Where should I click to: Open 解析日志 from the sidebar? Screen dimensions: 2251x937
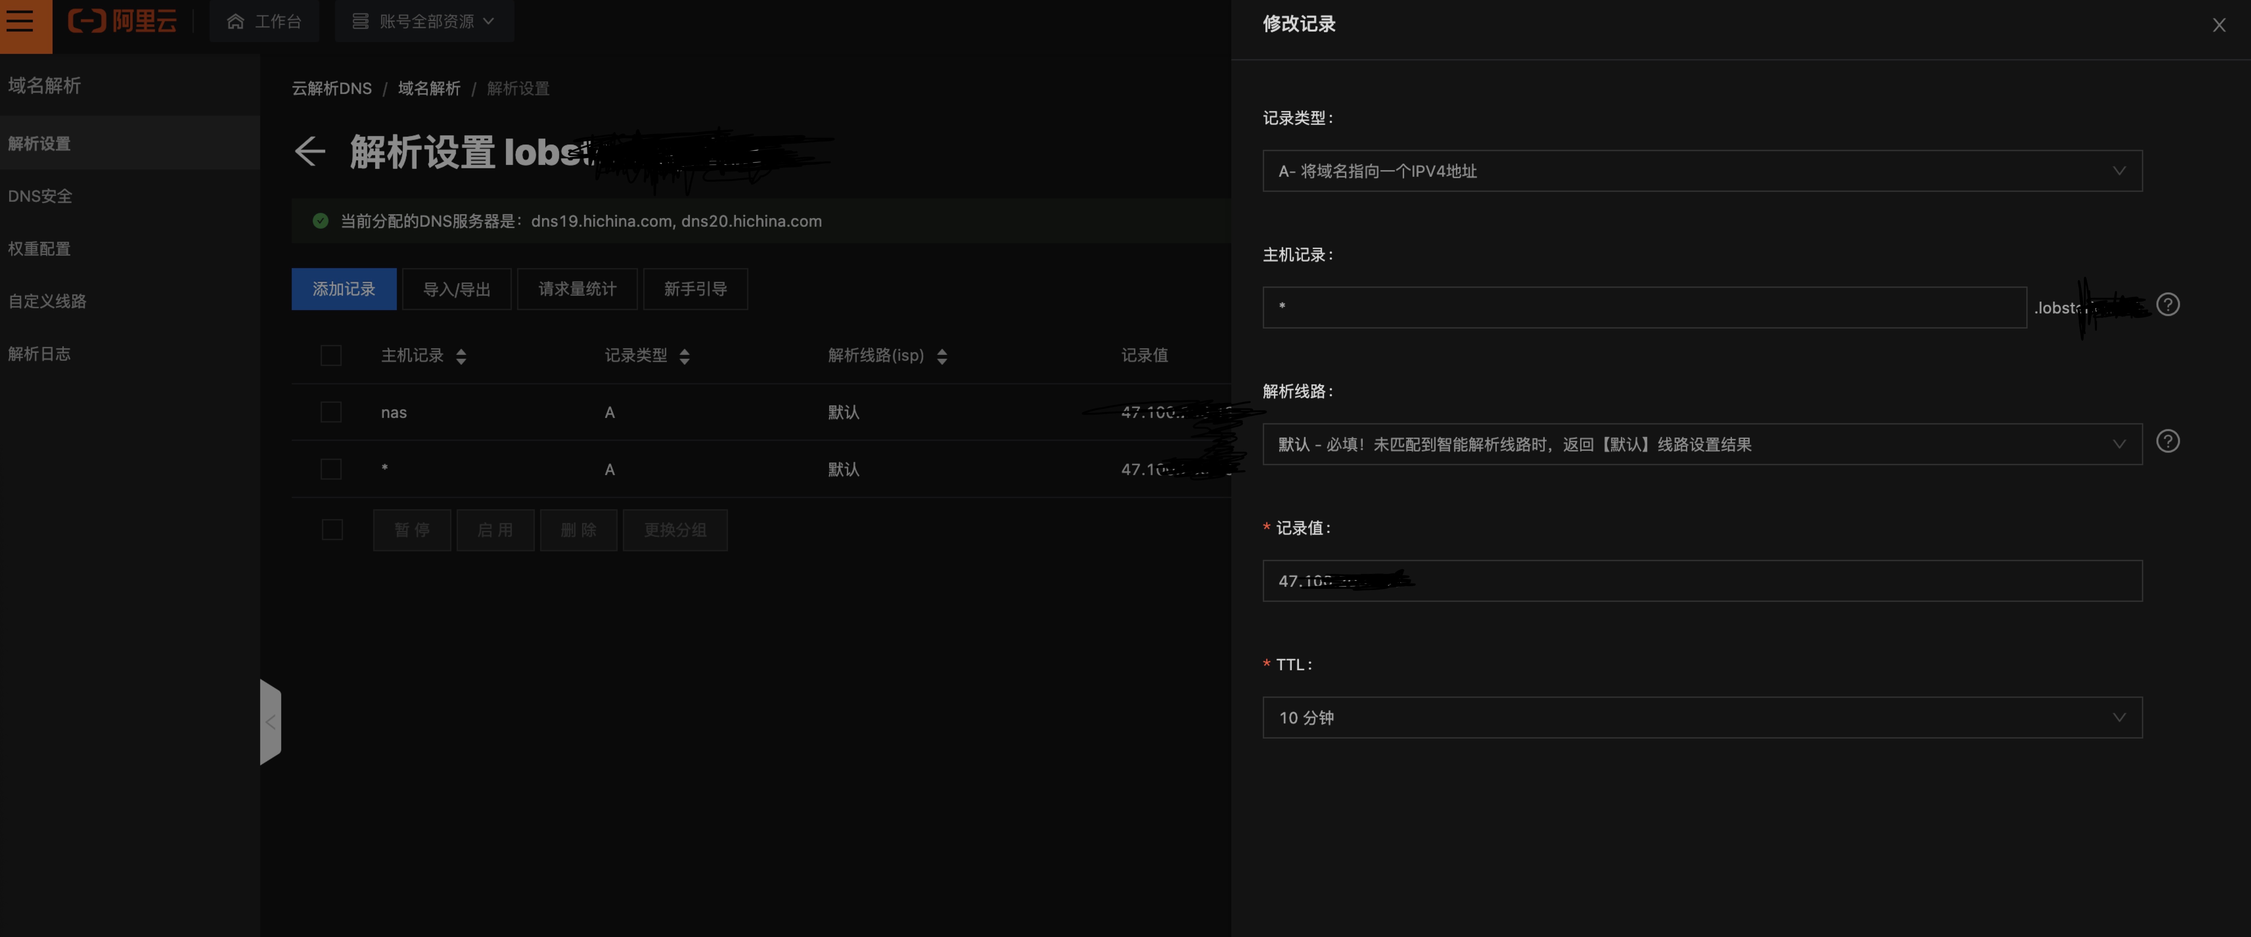coord(39,353)
